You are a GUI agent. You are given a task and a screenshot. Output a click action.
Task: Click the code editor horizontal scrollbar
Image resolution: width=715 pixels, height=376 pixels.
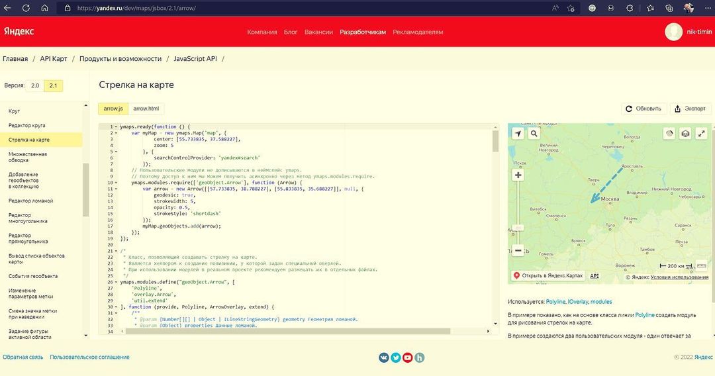(x=288, y=331)
